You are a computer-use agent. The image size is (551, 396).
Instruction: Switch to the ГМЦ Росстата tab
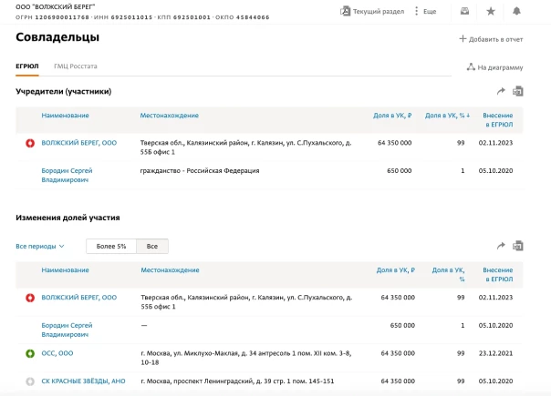coord(76,66)
